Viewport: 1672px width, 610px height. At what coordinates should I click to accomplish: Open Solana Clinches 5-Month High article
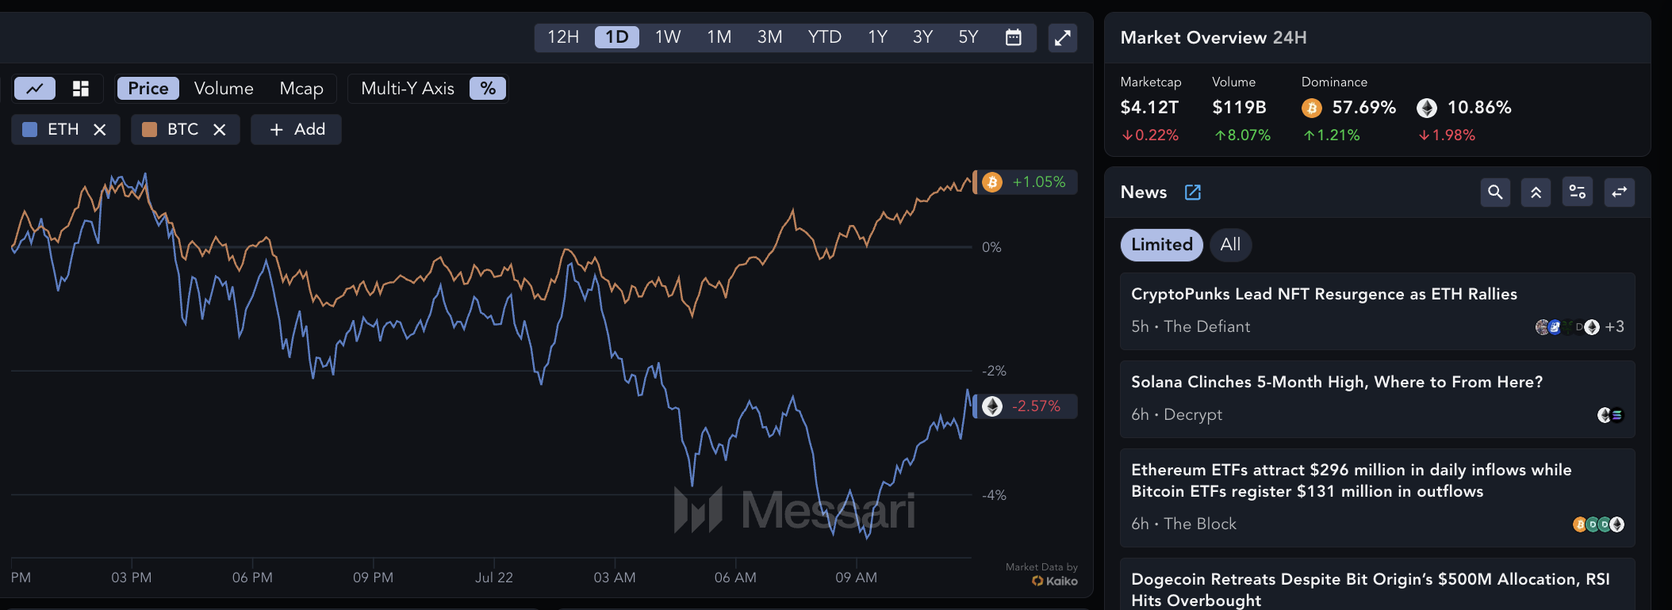click(x=1378, y=399)
